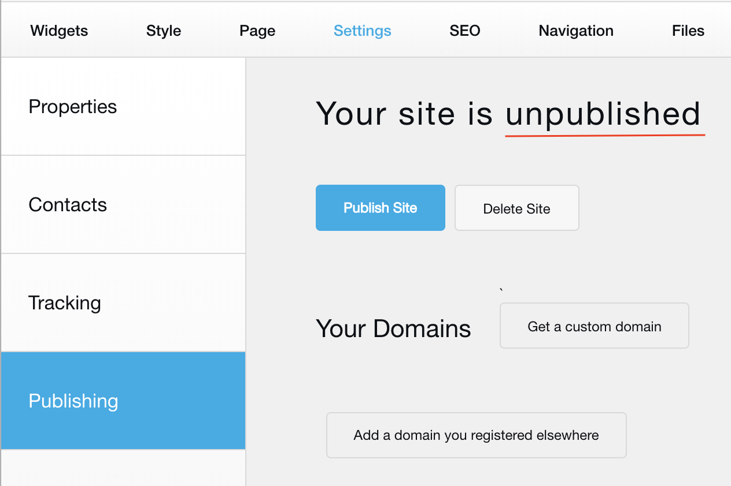Image resolution: width=731 pixels, height=486 pixels.
Task: Open the Widgets tab
Action: (x=59, y=31)
